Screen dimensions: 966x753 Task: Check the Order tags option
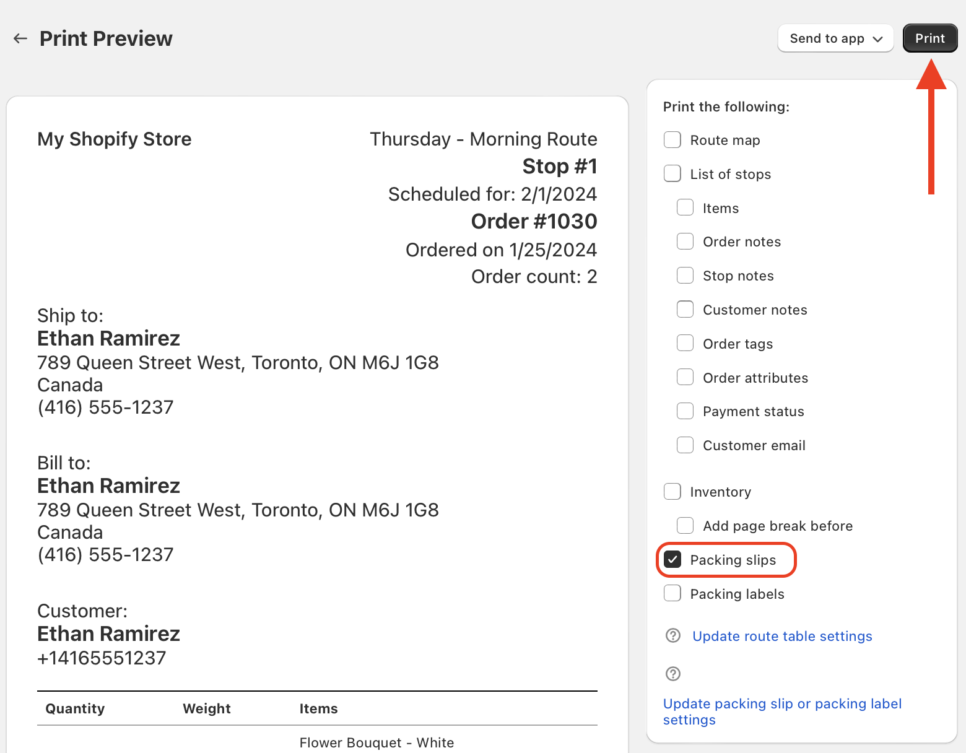[685, 342]
